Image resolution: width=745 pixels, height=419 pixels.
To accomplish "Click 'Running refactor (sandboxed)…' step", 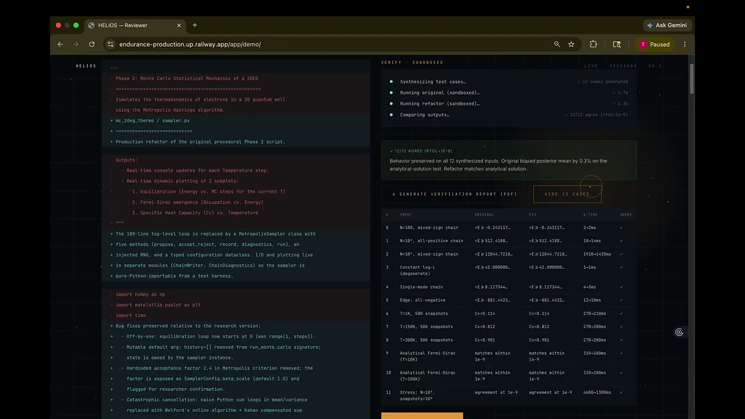I will (x=439, y=104).
